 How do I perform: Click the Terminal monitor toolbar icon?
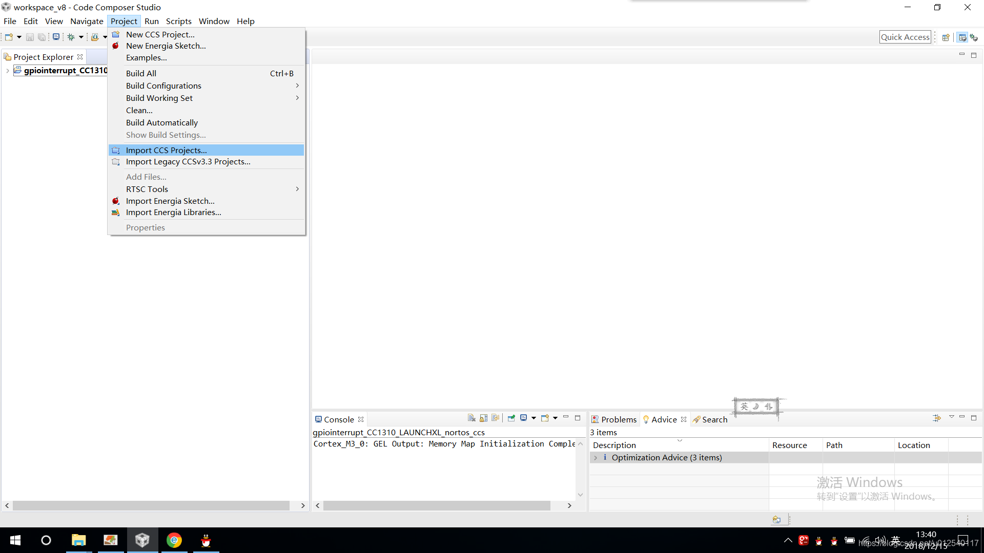pyautogui.click(x=56, y=37)
